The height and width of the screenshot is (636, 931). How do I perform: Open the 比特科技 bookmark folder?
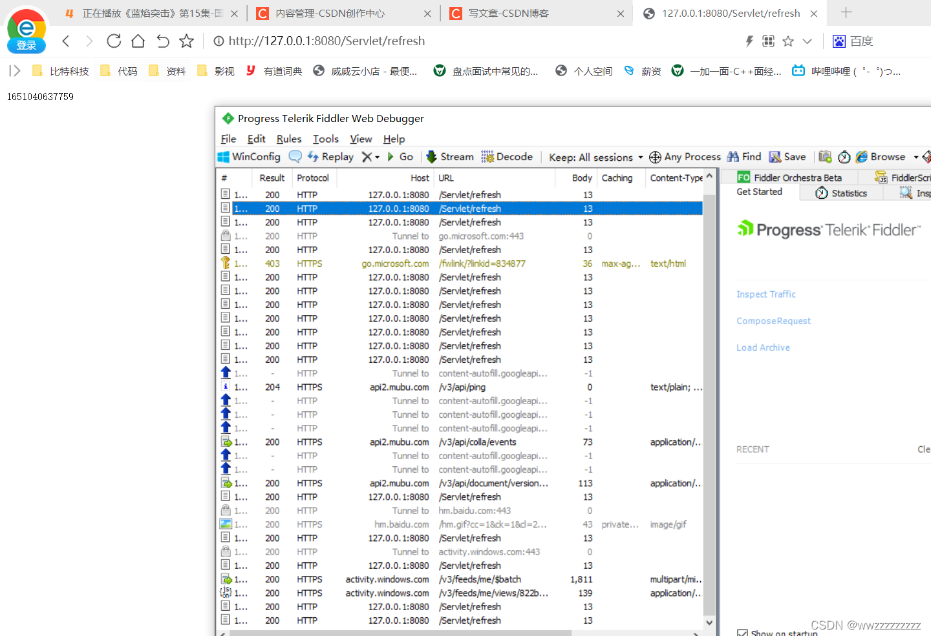click(61, 71)
